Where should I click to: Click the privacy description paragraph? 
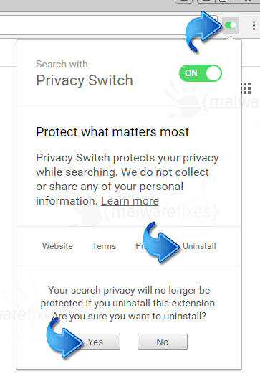(127, 179)
